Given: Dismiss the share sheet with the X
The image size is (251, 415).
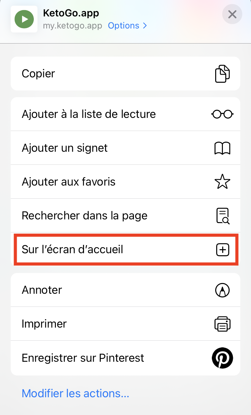Looking at the screenshot, I should click(x=232, y=14).
